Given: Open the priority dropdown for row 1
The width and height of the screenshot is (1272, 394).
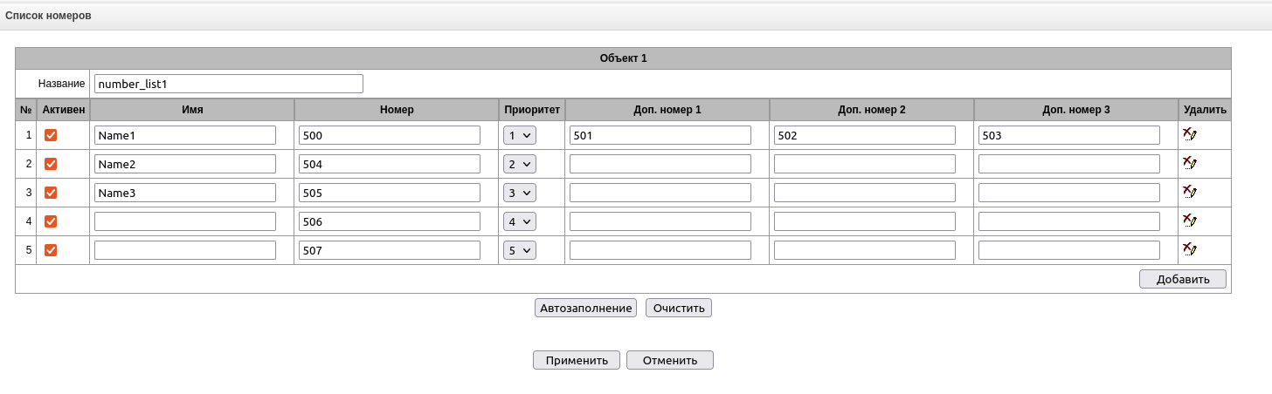Looking at the screenshot, I should [x=520, y=135].
